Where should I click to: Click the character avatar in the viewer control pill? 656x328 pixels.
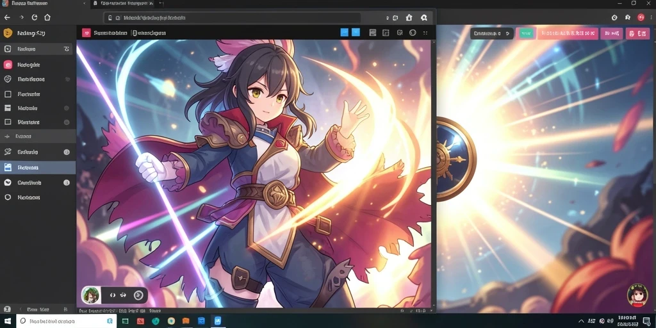click(x=91, y=295)
